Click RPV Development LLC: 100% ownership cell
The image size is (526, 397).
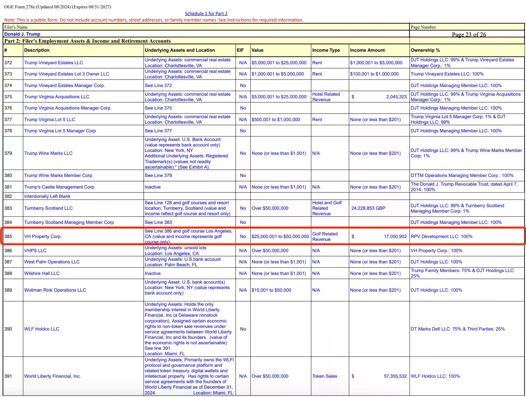(x=441, y=236)
